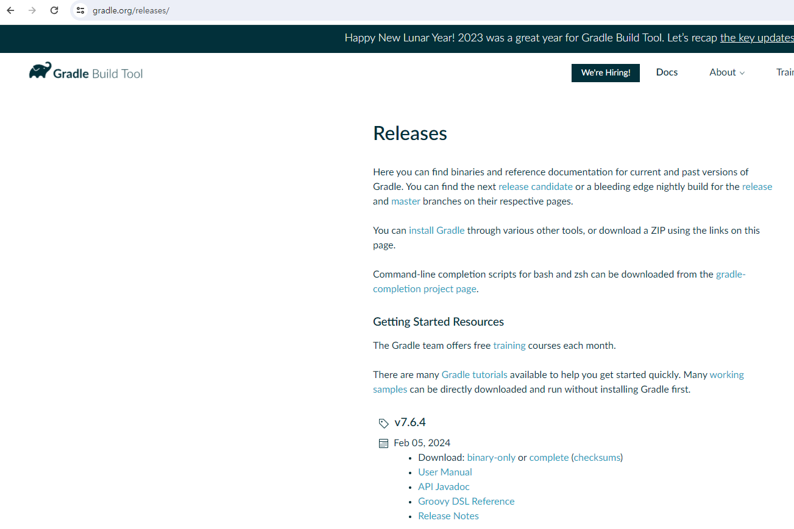The image size is (794, 529).
Task: Click the We're Hiring! button
Action: (x=606, y=72)
